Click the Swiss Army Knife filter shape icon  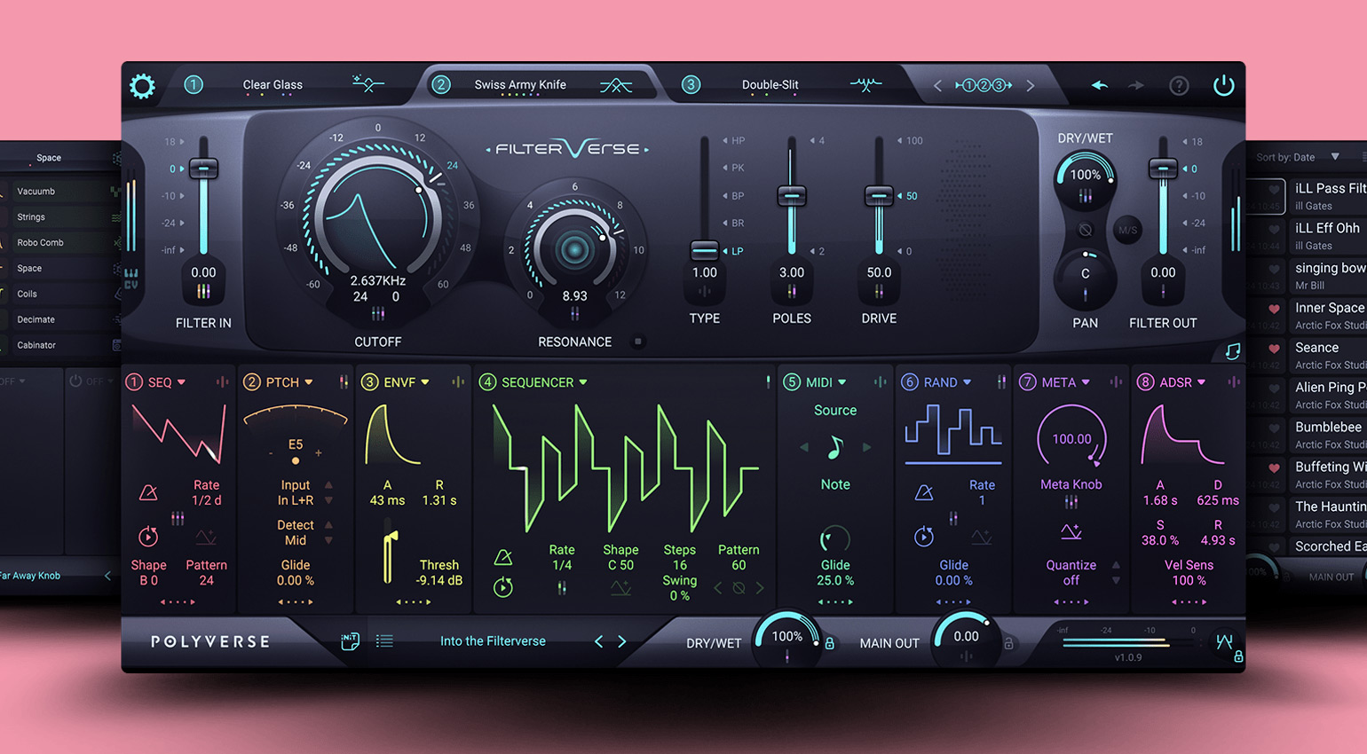click(616, 85)
